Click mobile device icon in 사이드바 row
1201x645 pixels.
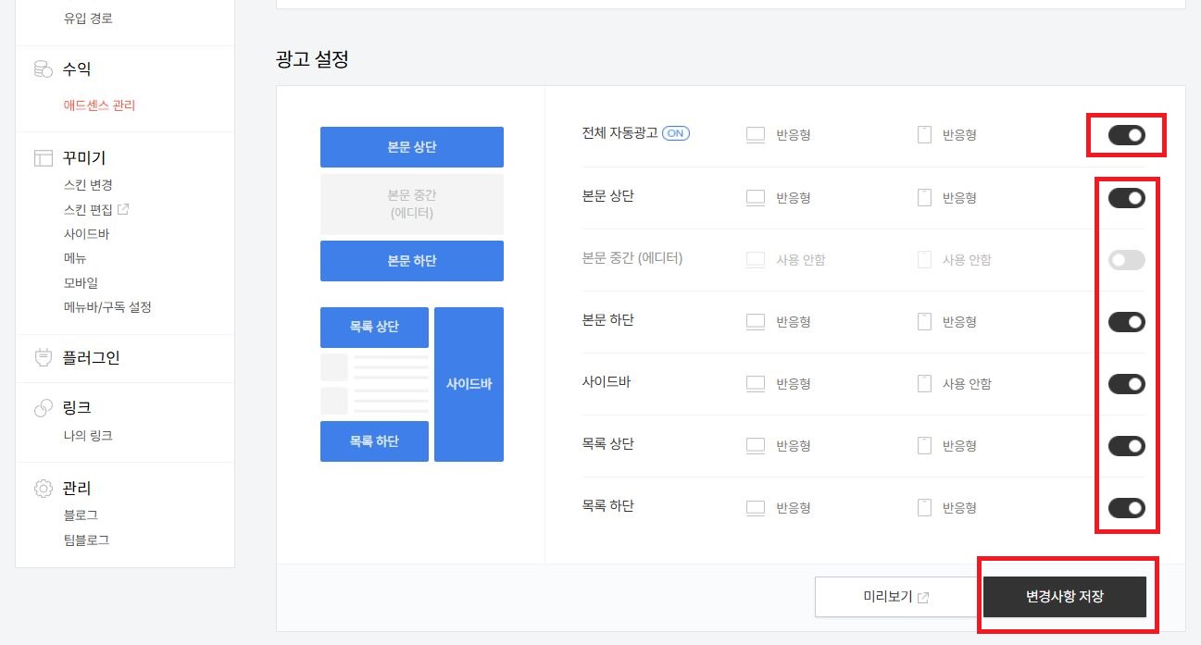point(924,384)
